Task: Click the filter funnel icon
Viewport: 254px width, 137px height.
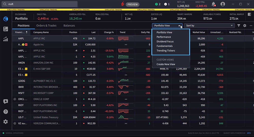Action: tap(239, 26)
